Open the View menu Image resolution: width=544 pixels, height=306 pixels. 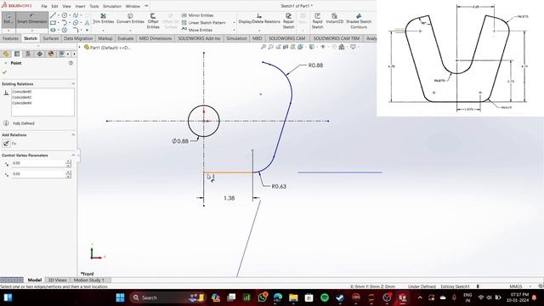pos(66,6)
